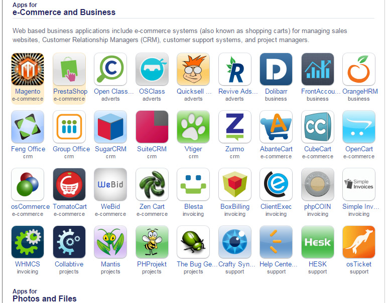This screenshot has width=387, height=303.
Task: Click the HESK green icon
Action: (318, 242)
